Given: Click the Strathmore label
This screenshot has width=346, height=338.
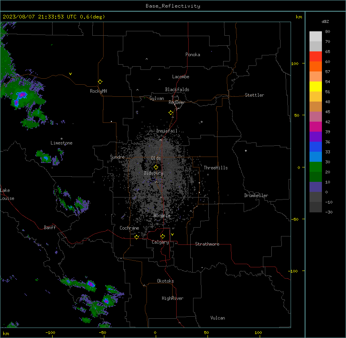Looking at the screenshot, I should pyautogui.click(x=207, y=244).
